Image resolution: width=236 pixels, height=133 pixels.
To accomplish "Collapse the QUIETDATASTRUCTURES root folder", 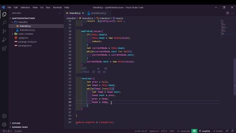I will (23, 18).
